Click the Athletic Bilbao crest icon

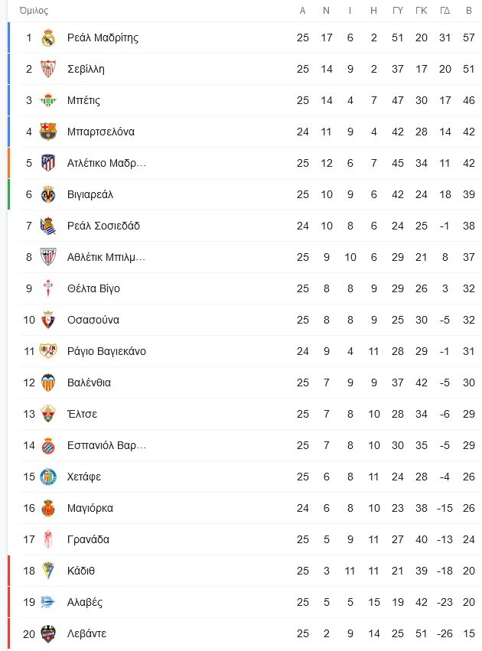[48, 257]
